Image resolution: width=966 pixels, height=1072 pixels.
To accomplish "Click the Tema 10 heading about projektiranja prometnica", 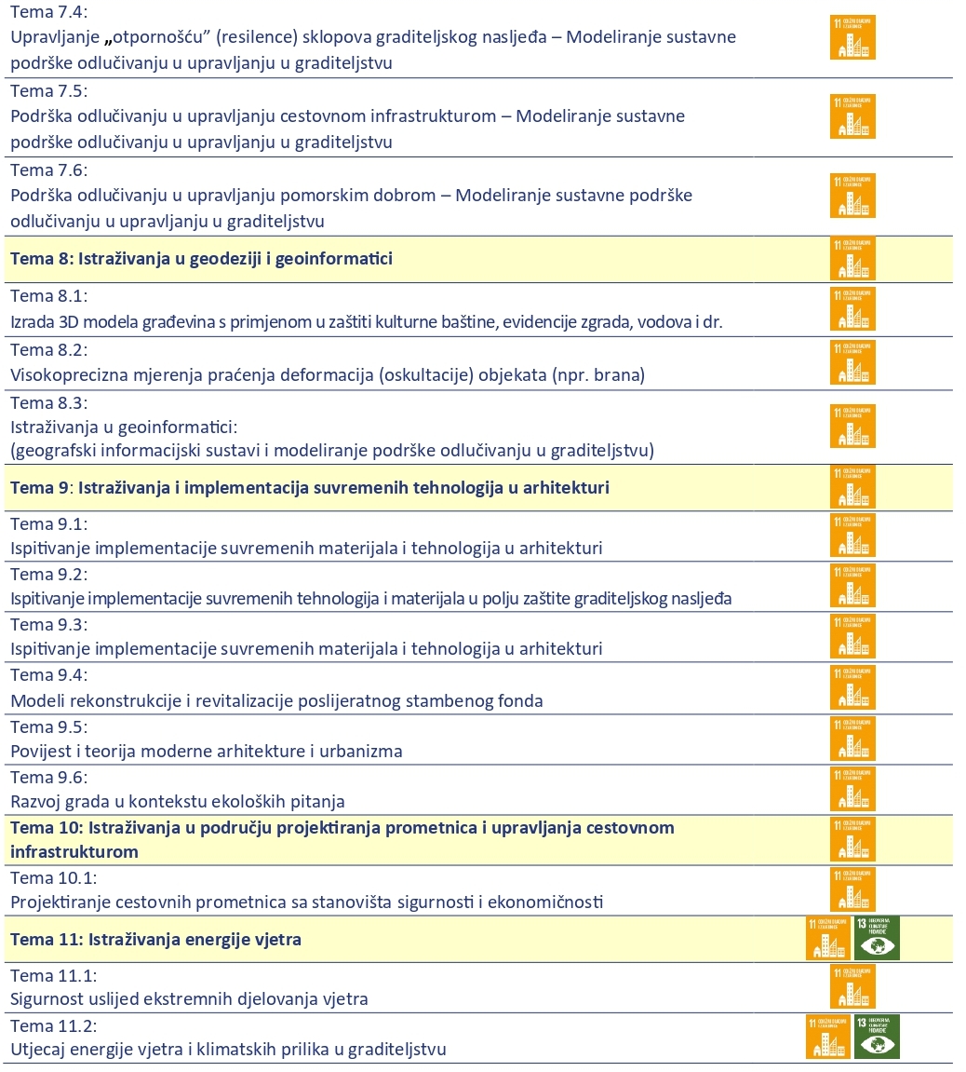I will pyautogui.click(x=342, y=839).
